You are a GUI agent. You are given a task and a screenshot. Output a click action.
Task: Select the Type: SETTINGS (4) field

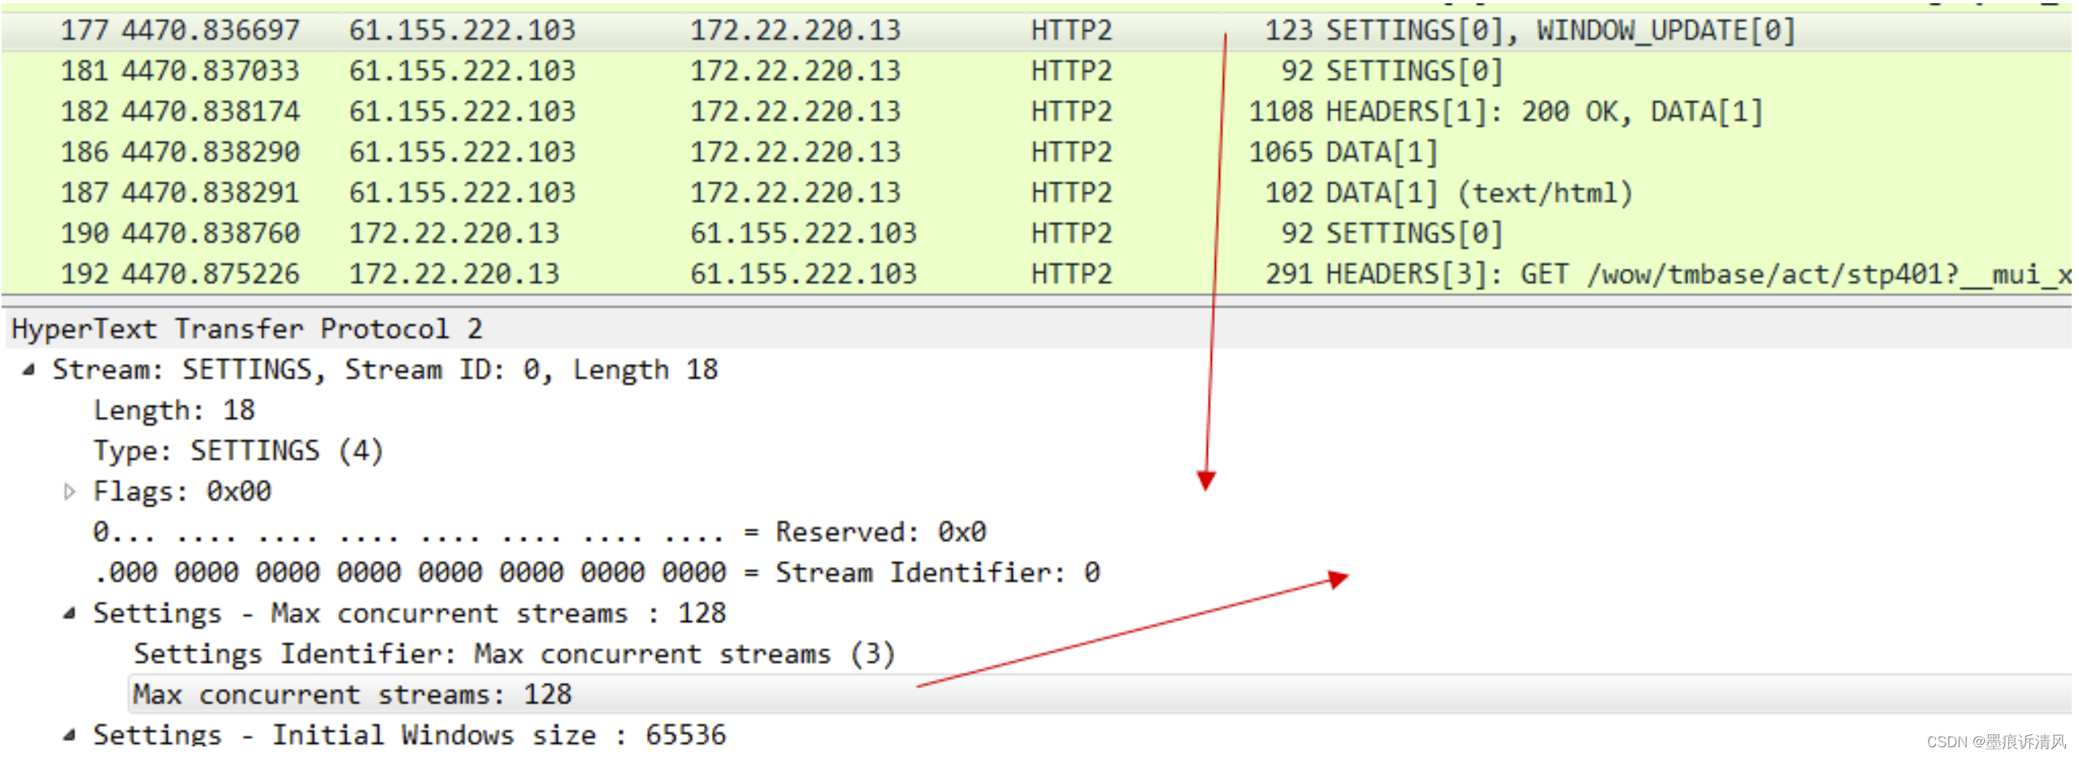click(238, 451)
